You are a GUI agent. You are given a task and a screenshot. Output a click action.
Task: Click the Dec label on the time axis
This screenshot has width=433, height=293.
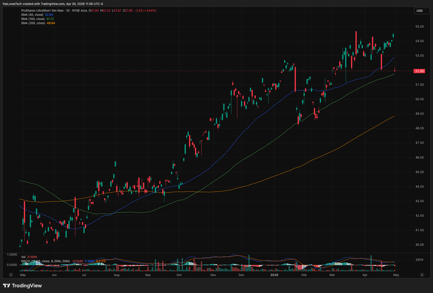pos(242,275)
